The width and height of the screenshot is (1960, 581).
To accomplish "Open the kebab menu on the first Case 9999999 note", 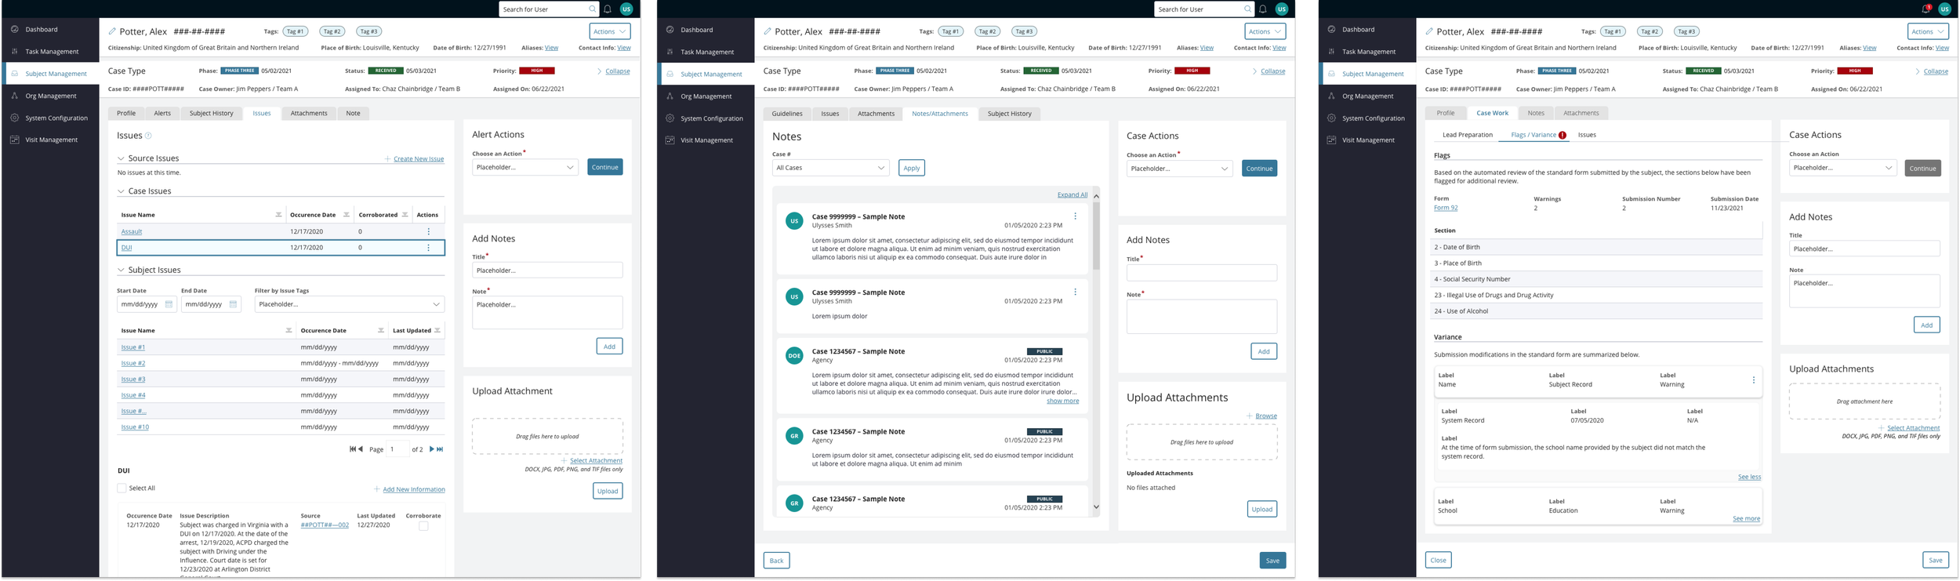I will click(1075, 216).
